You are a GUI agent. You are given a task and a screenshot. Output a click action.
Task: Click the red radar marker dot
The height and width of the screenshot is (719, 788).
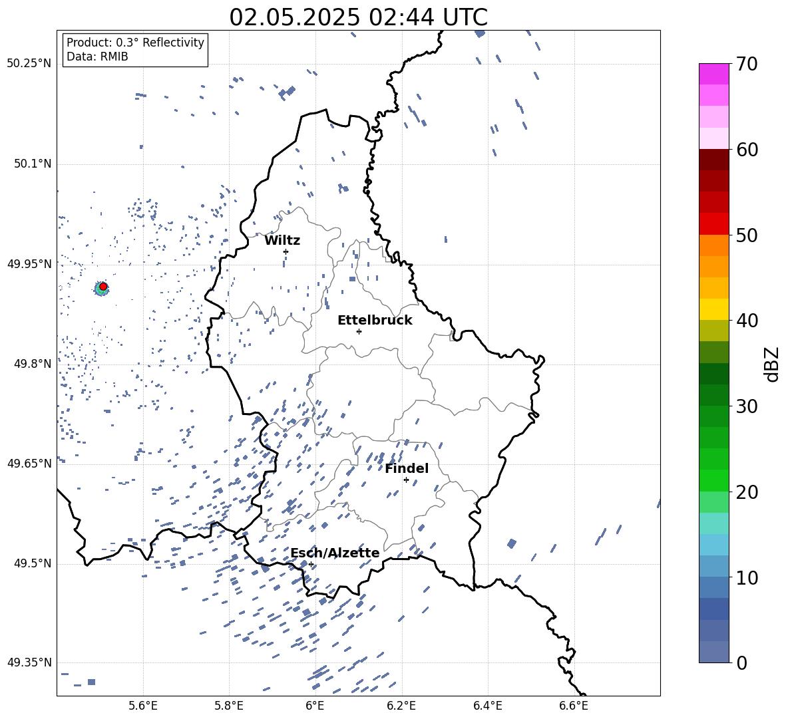[103, 287]
